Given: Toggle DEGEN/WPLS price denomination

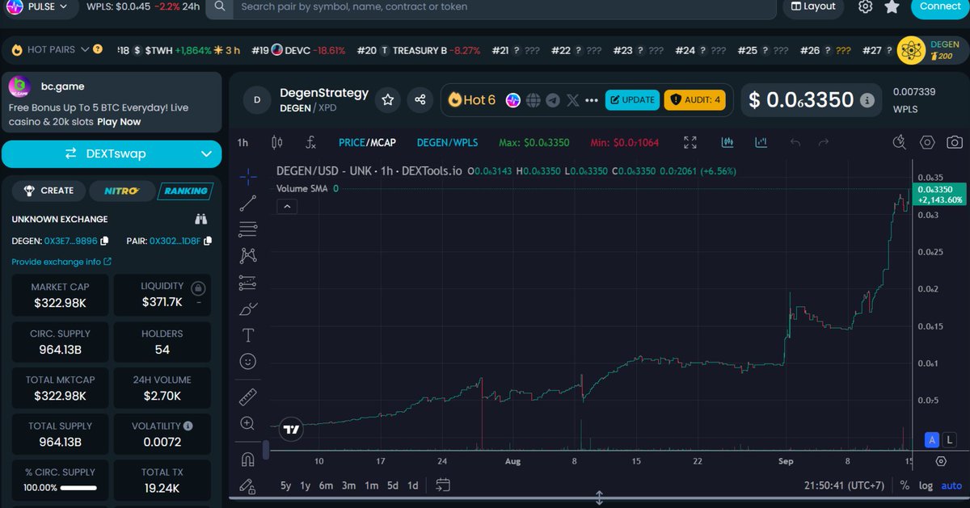Looking at the screenshot, I should pyautogui.click(x=447, y=143).
